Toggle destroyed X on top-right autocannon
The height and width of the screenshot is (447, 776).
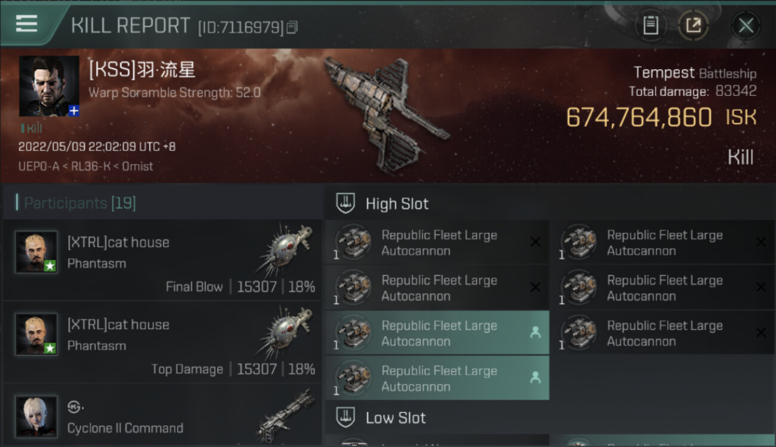760,241
